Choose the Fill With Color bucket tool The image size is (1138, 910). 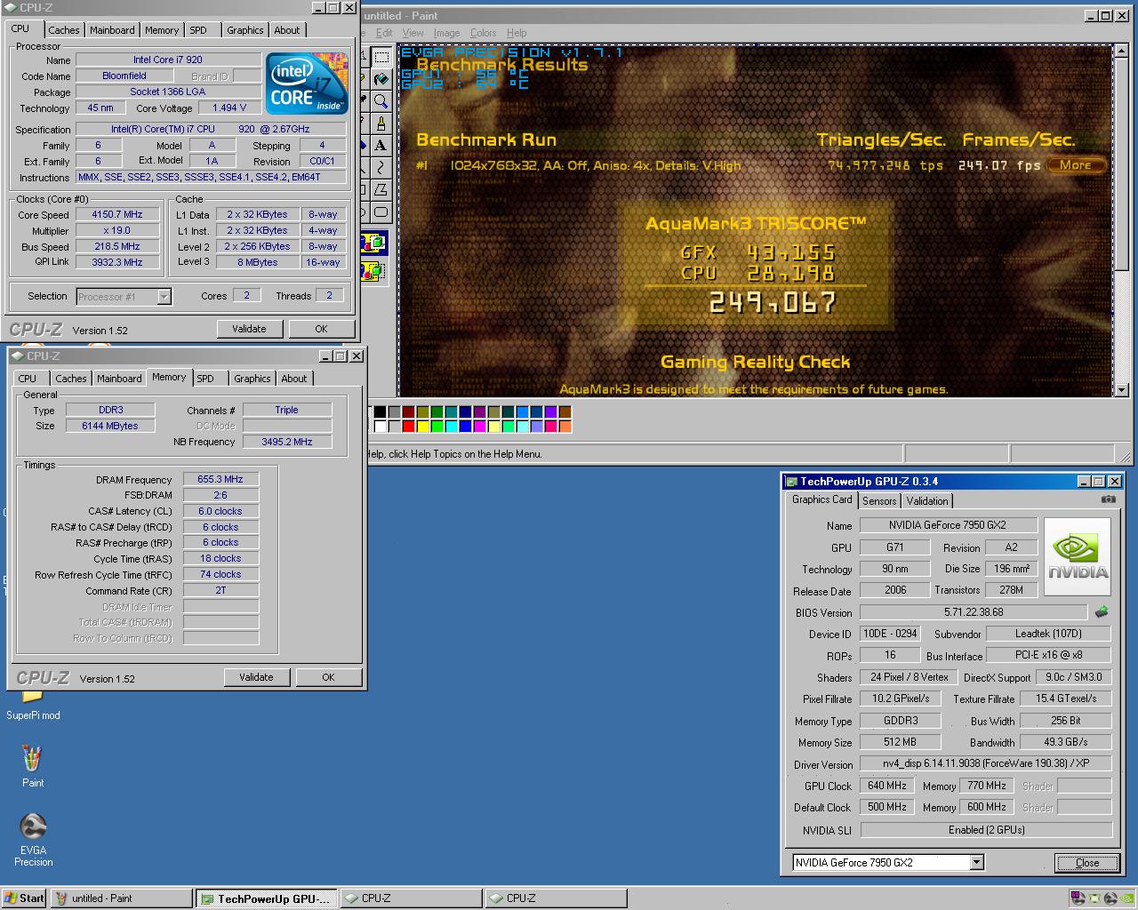pyautogui.click(x=381, y=80)
